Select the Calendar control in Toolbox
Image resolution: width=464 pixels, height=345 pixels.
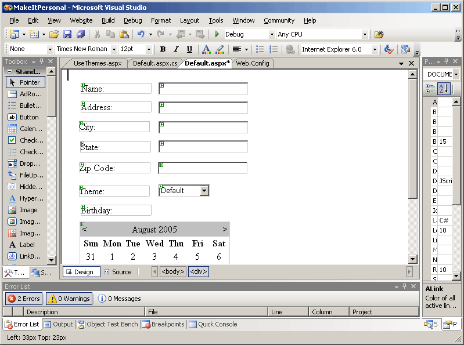26,129
